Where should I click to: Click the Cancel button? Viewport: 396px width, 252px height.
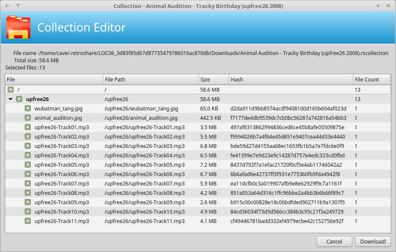334,241
